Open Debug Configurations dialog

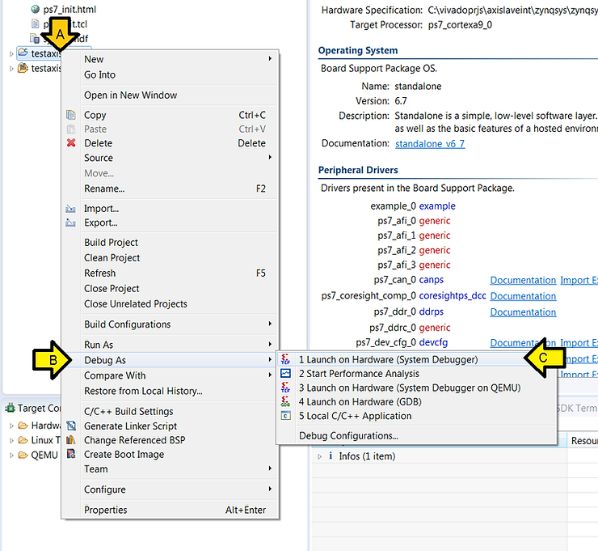[x=416, y=435]
